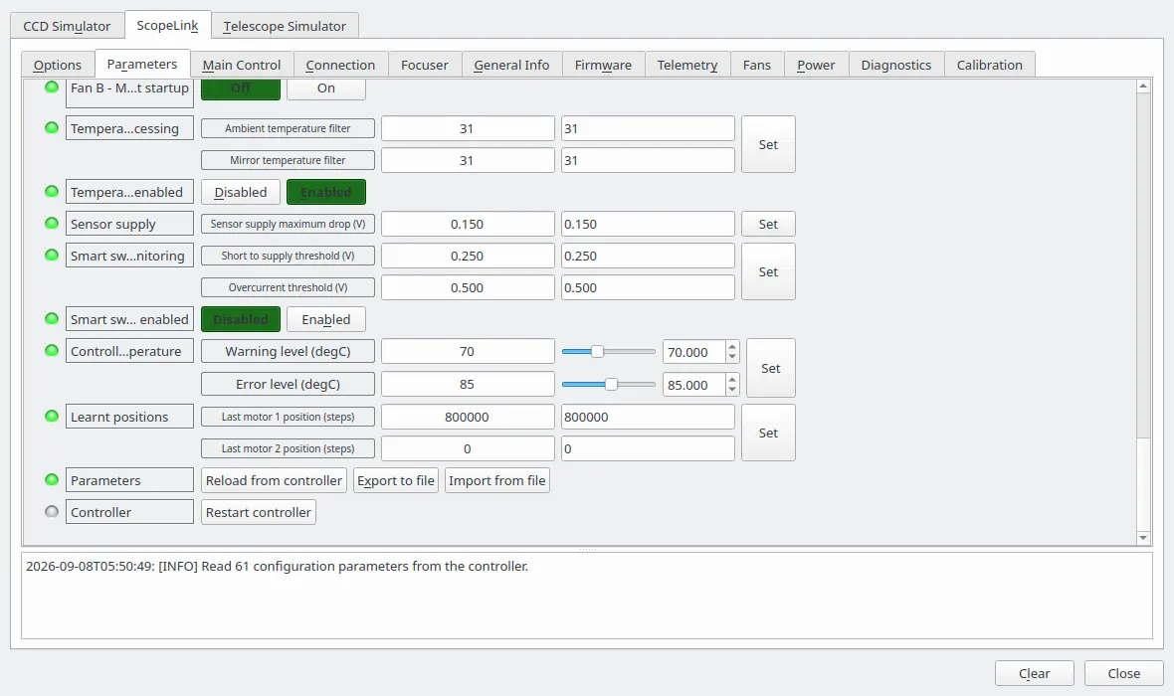Image resolution: width=1174 pixels, height=696 pixels.
Task: Open the Calibration tab
Action: point(990,65)
